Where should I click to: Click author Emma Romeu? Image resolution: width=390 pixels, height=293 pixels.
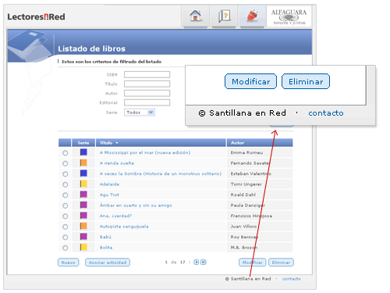tap(246, 152)
